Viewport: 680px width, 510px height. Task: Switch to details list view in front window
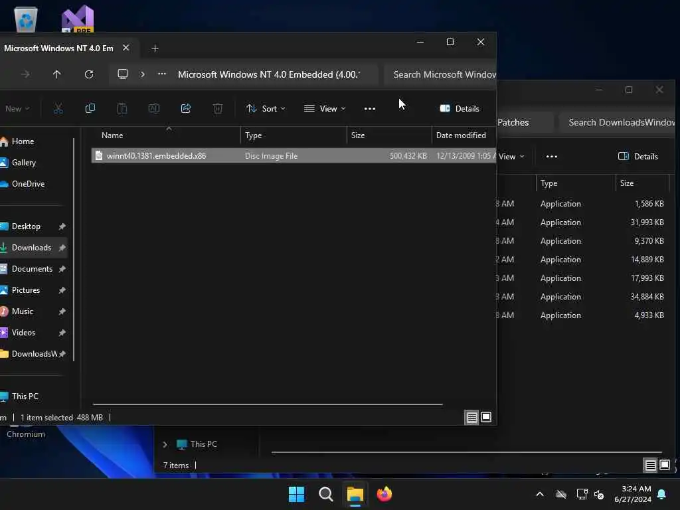(x=471, y=417)
